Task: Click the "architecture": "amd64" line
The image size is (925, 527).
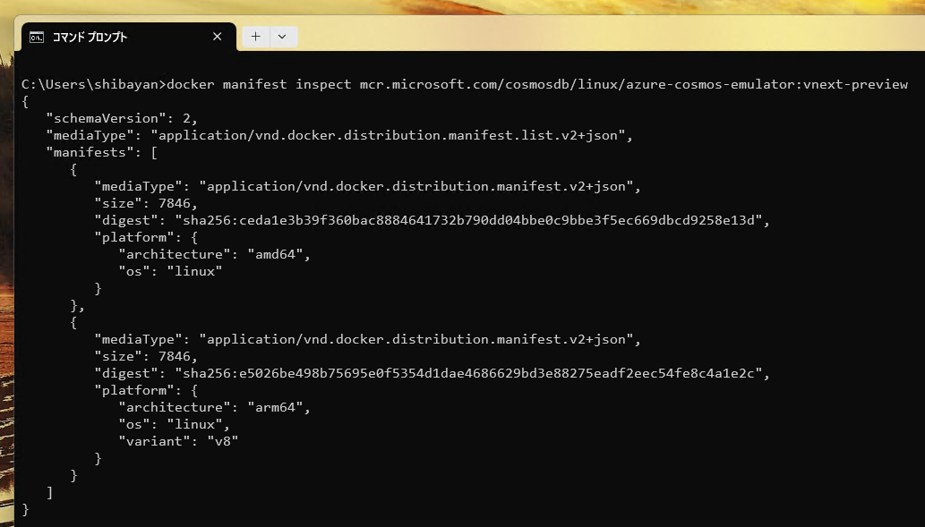Action: (x=214, y=255)
